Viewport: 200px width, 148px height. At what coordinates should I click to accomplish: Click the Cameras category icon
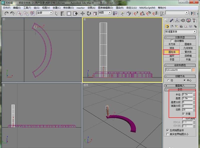181,27
